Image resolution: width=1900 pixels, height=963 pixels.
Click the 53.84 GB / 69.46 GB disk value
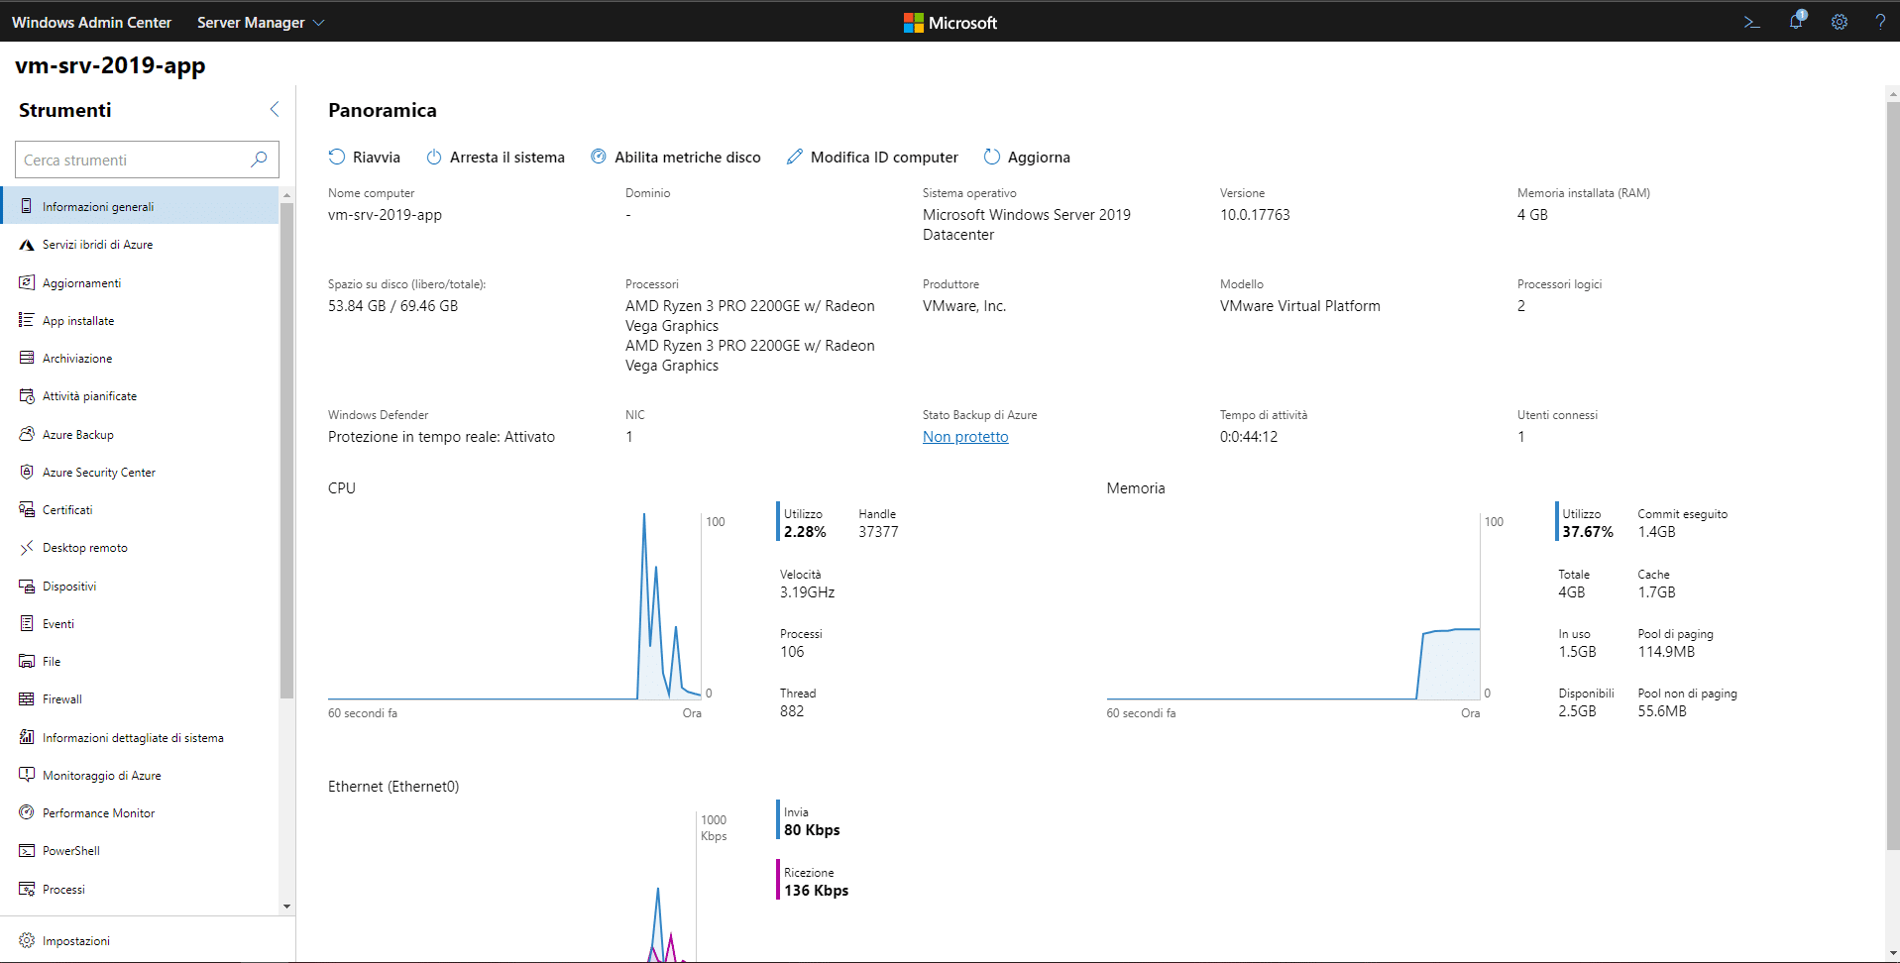pos(392,306)
